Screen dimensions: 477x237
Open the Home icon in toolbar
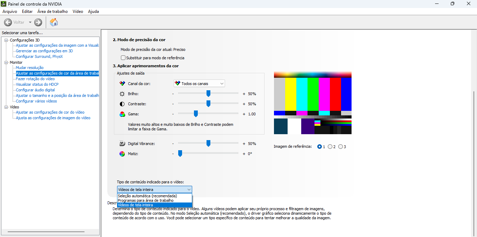click(x=54, y=22)
